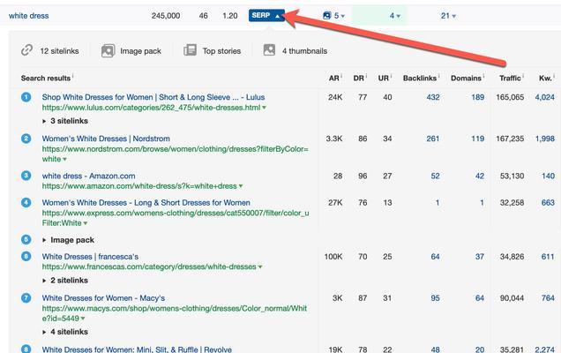Click francesca's keywords count 611
This screenshot has height=353, width=561.
pyautogui.click(x=548, y=256)
